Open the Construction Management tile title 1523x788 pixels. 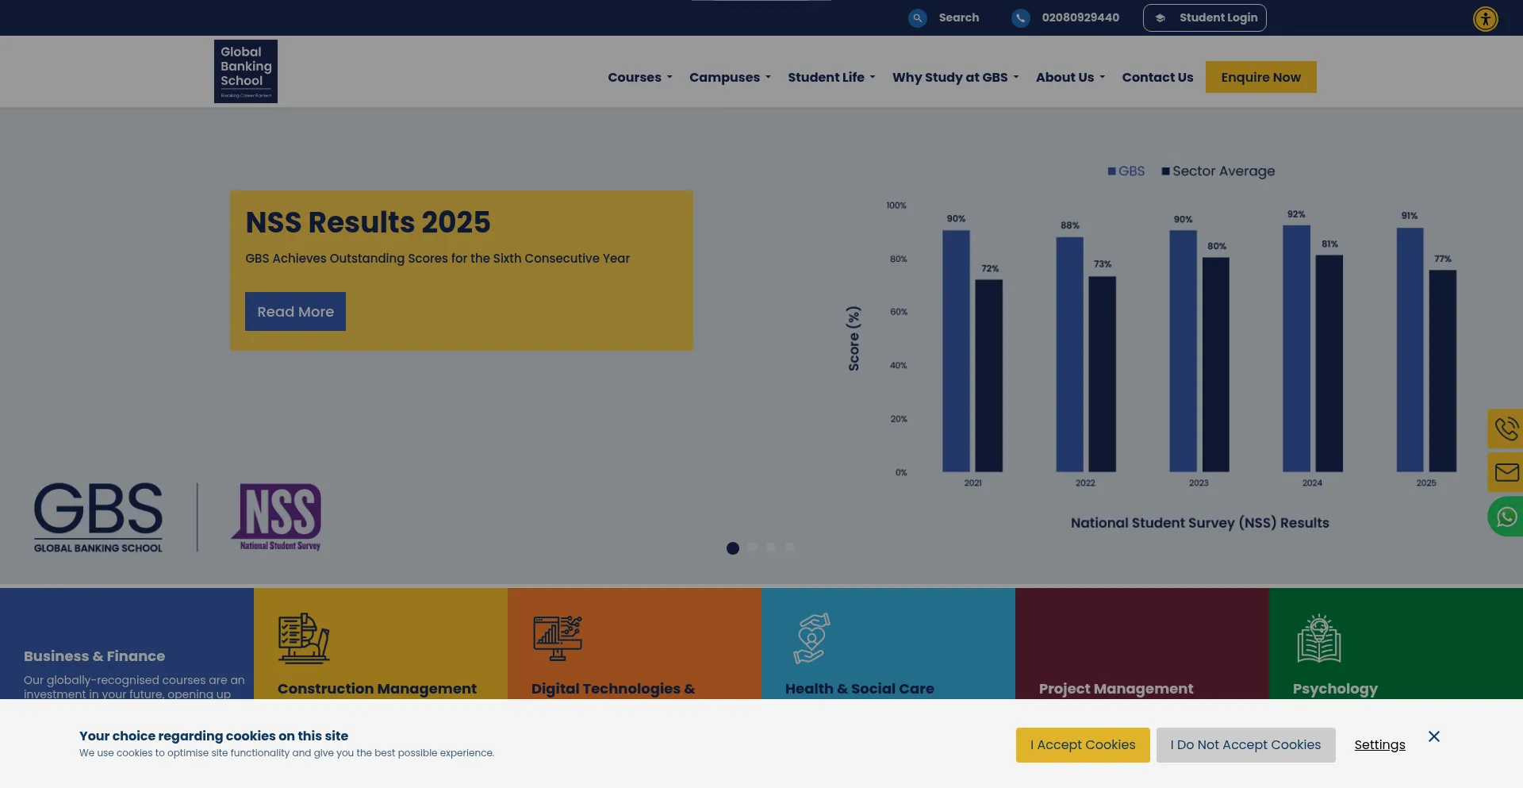[377, 689]
